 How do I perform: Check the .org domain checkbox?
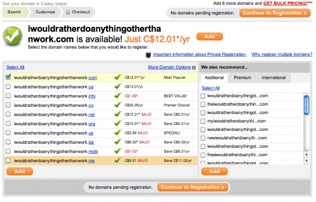pyautogui.click(x=8, y=123)
